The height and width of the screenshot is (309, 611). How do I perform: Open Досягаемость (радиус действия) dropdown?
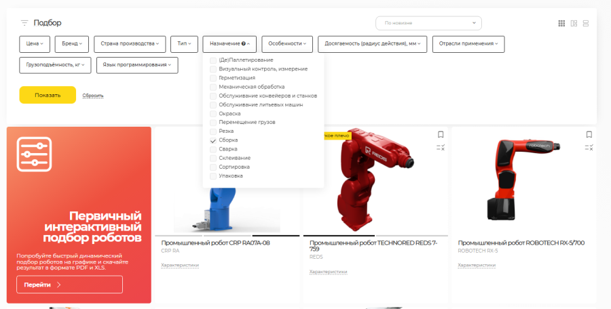point(373,44)
